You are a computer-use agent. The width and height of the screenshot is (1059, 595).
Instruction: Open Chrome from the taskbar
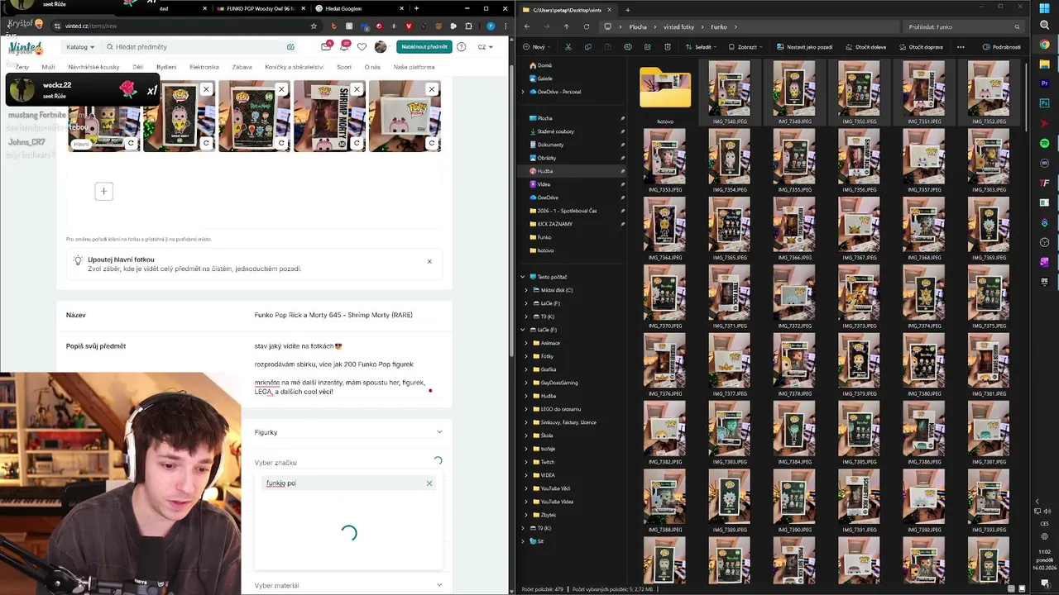(x=1045, y=45)
